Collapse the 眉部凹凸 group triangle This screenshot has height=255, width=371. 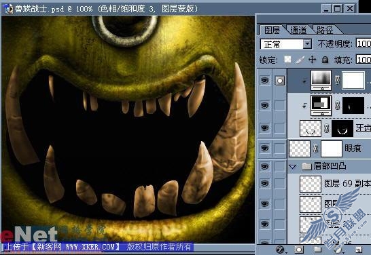293,167
